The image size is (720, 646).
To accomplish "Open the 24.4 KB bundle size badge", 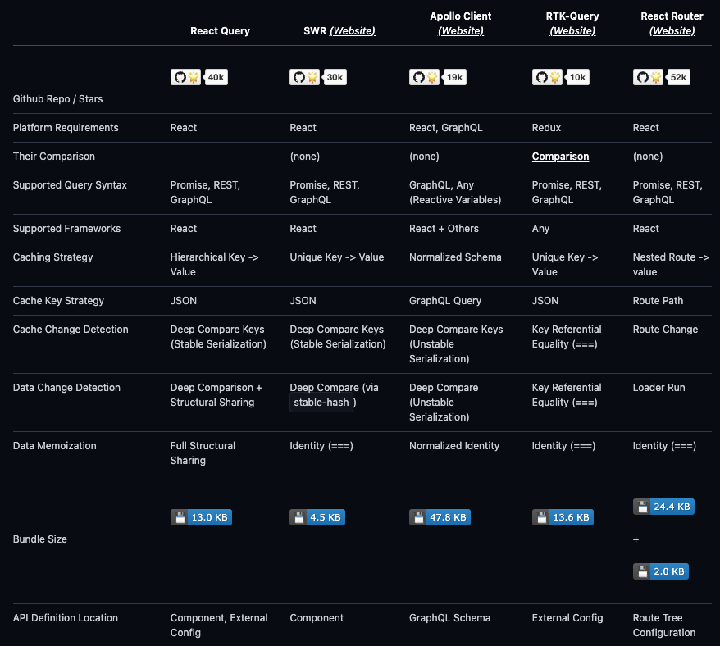I will (x=663, y=507).
